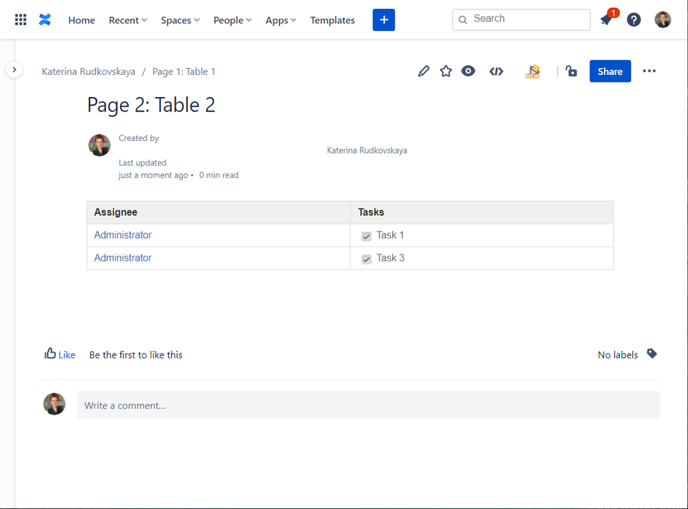Click the avatar beside the comment box
This screenshot has width=688, height=509.
54,404
